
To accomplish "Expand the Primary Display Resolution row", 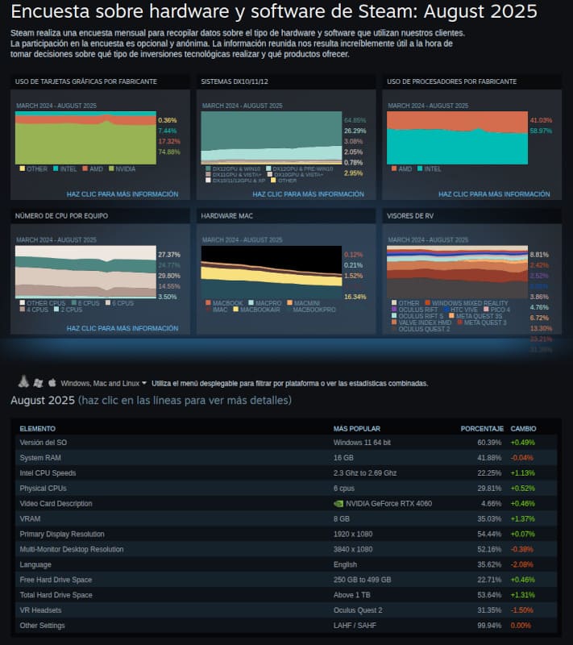I will pyautogui.click(x=286, y=534).
